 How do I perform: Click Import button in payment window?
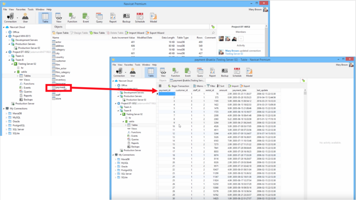pos(233,86)
